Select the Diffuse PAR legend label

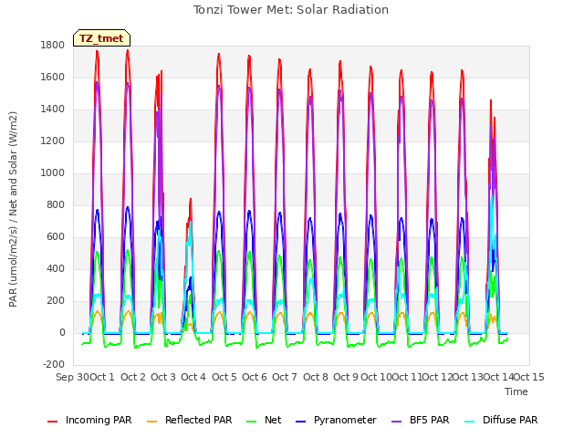510,420
